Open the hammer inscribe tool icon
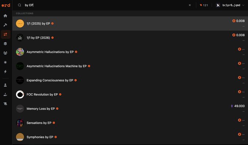Image resolution: width=248 pixels, height=145 pixels. click(x=5, y=25)
